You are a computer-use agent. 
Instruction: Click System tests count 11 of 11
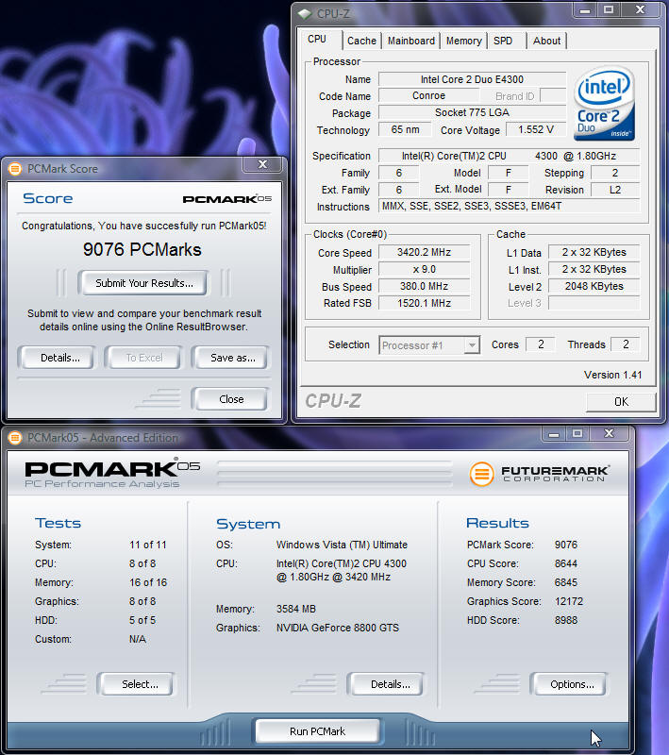148,545
